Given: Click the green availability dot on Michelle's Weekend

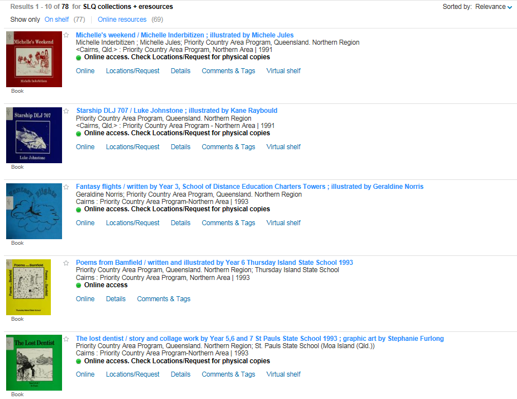Looking at the screenshot, I should (x=78, y=57).
